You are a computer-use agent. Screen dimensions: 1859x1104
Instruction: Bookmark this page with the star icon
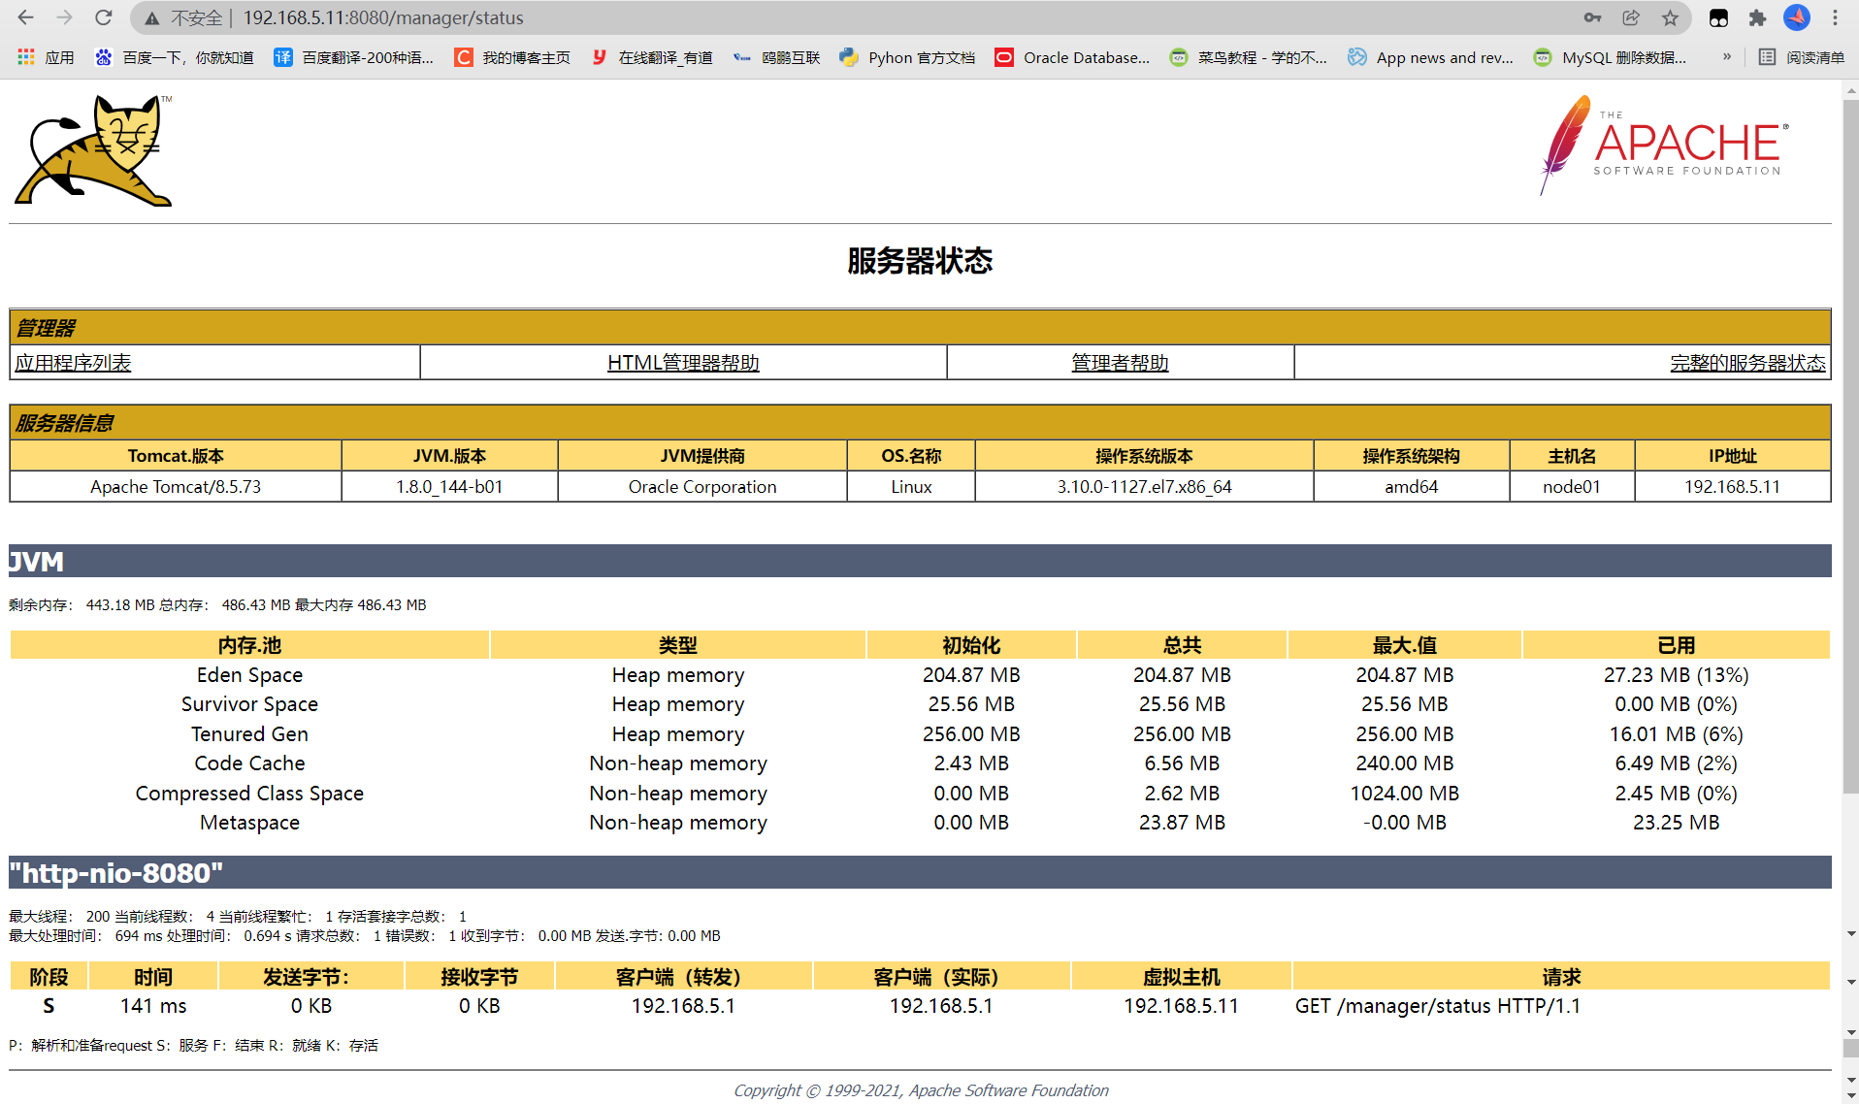click(1670, 17)
